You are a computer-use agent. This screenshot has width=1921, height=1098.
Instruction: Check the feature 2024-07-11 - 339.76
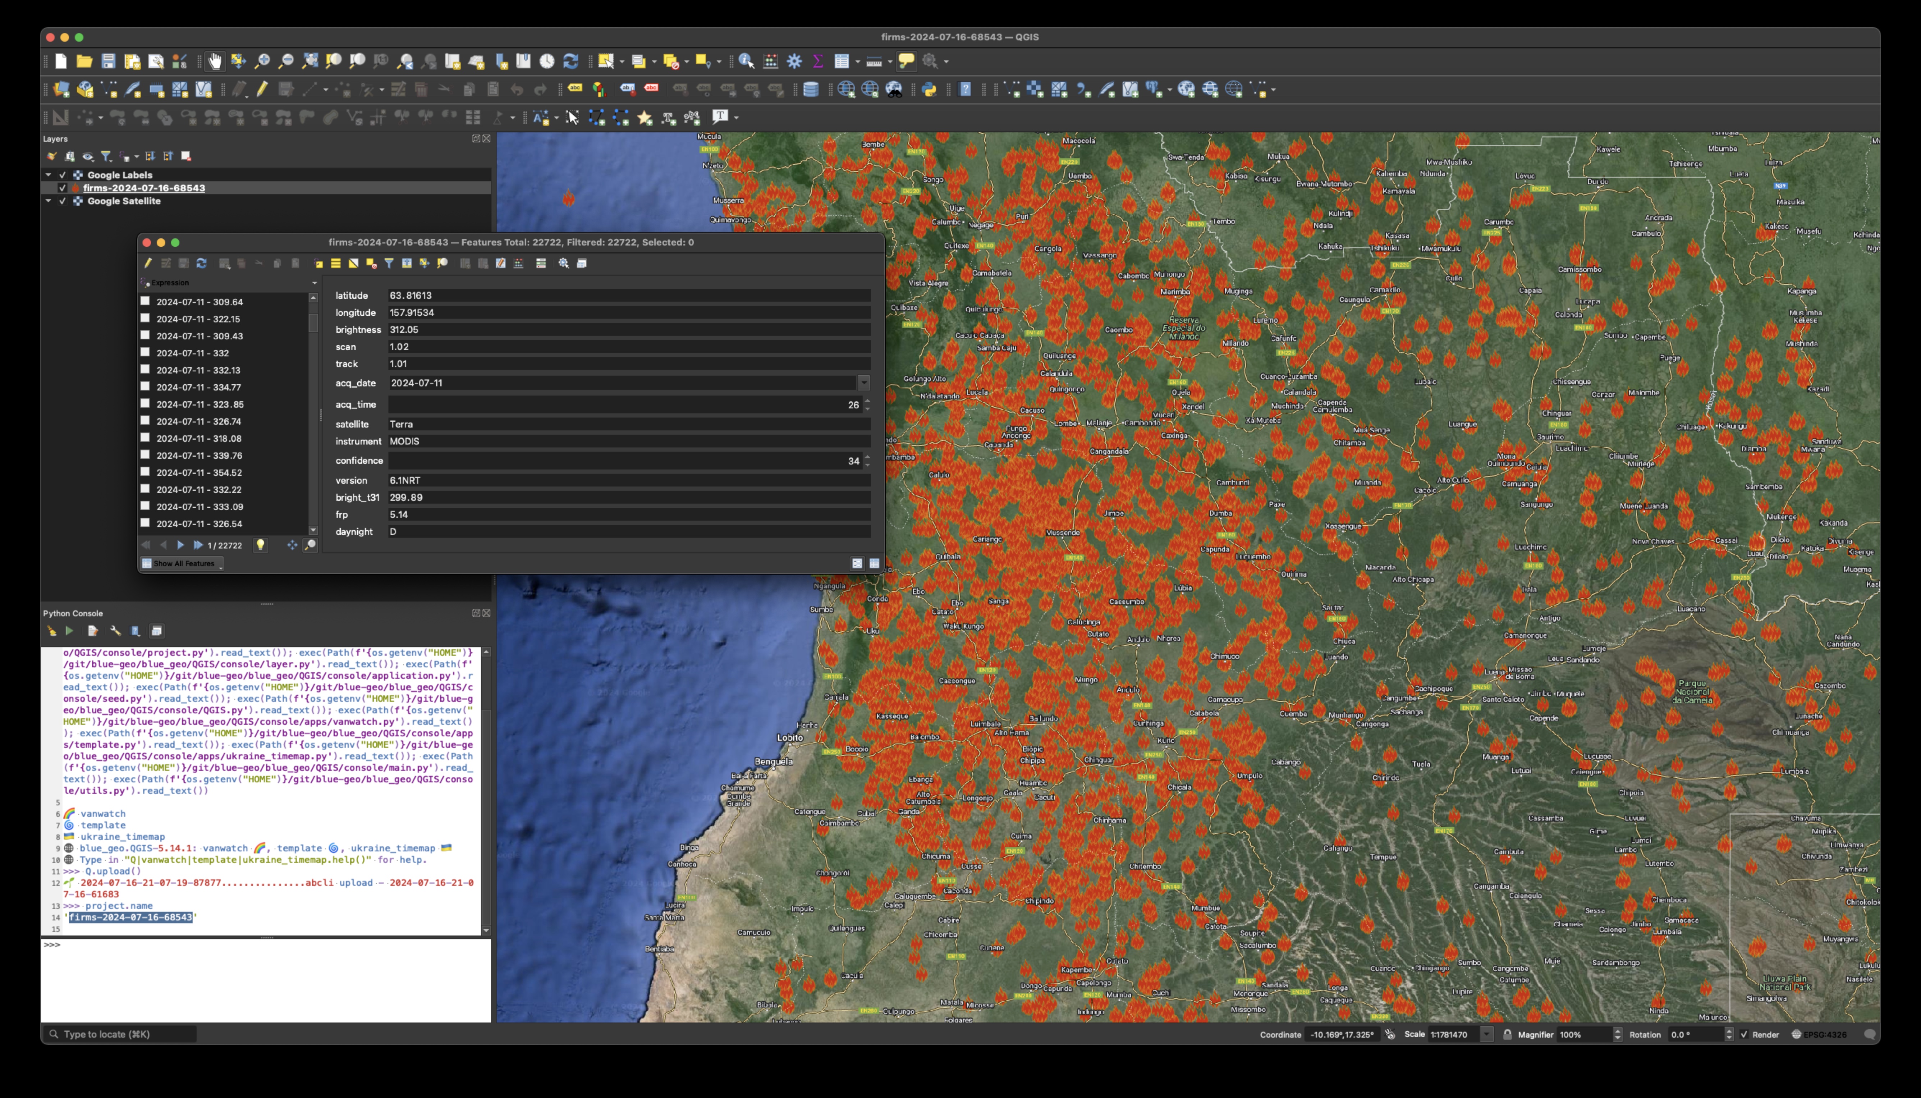click(146, 455)
